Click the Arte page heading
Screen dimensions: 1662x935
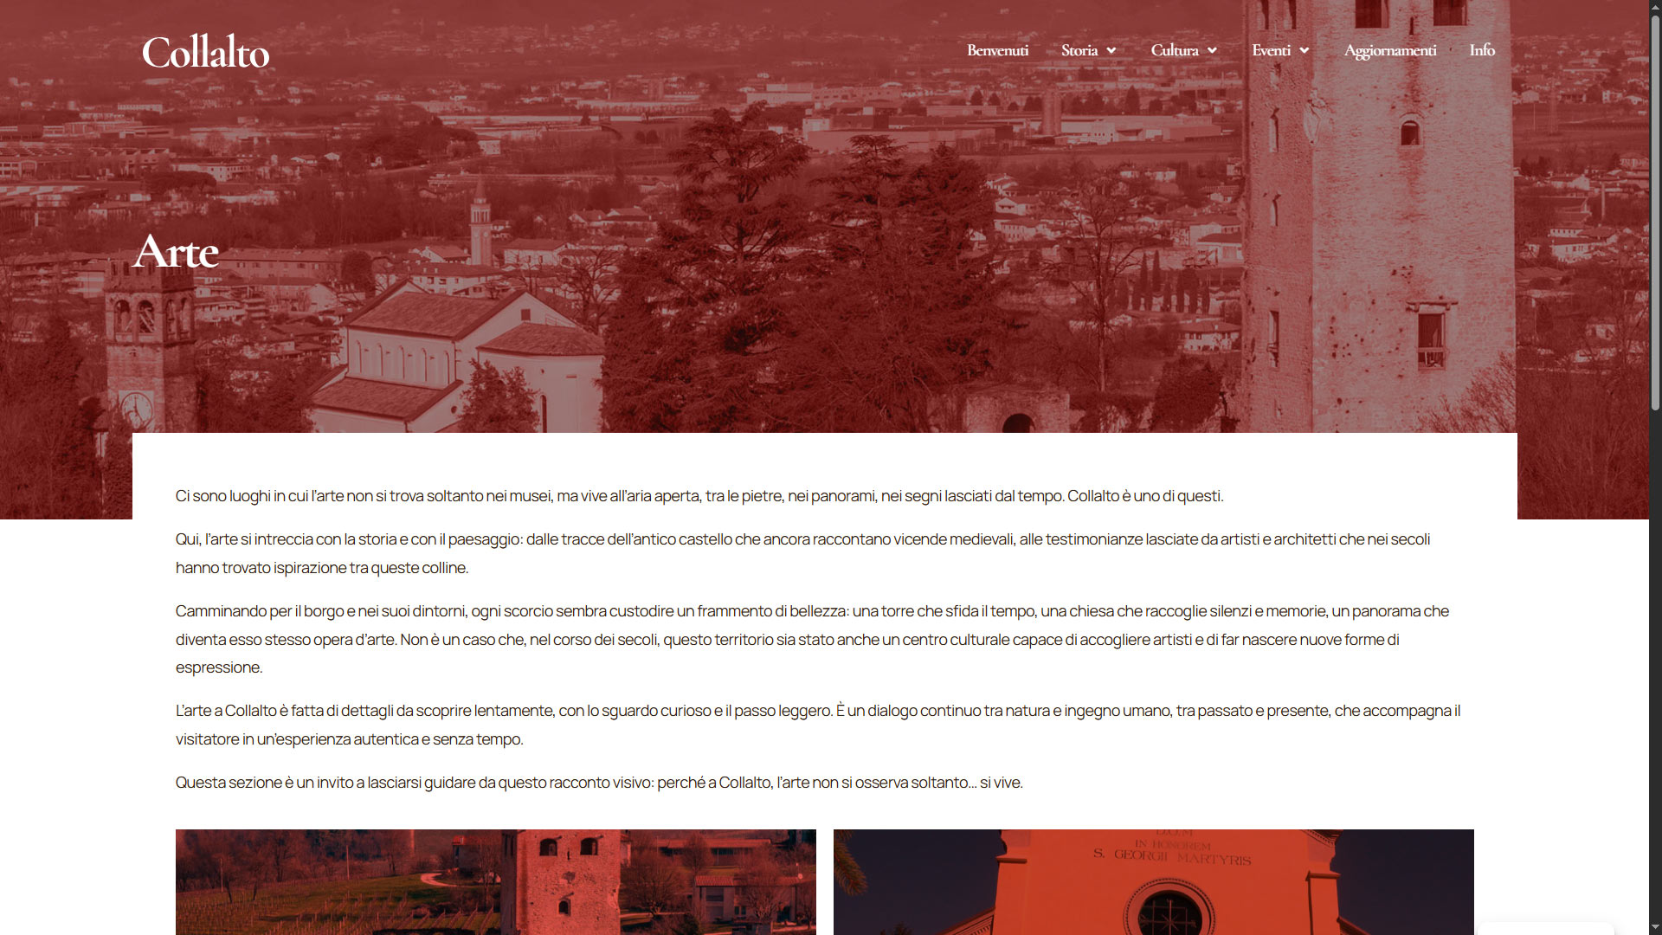click(x=177, y=252)
